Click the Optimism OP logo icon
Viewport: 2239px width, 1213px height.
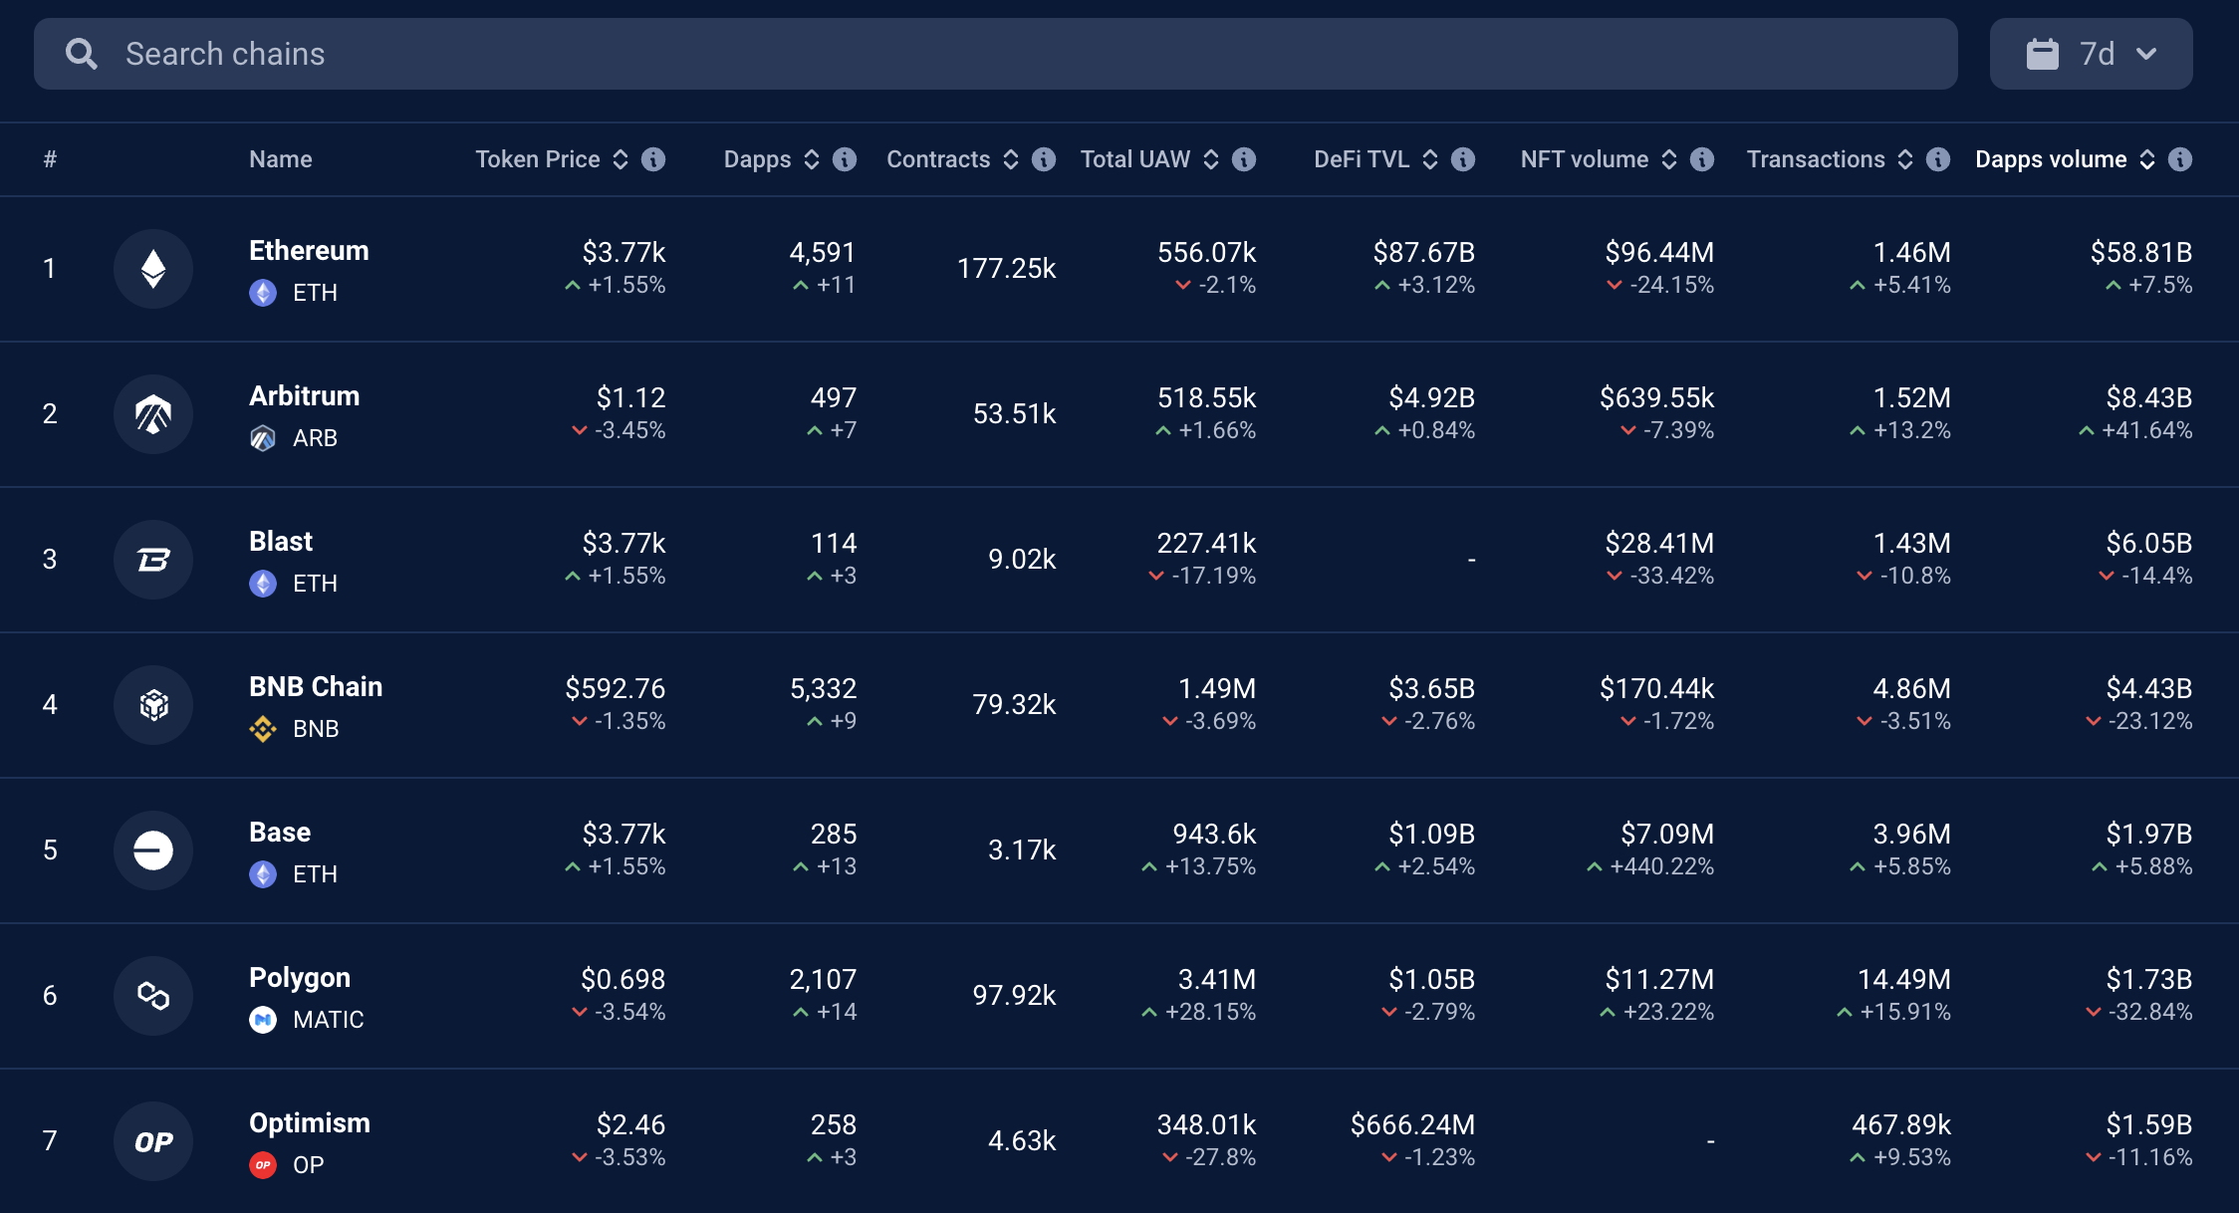[152, 1141]
